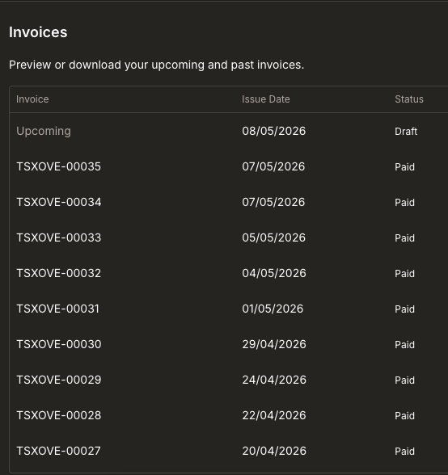Open invoice TSXOVE-00029
This screenshot has height=475, width=448.
click(59, 380)
